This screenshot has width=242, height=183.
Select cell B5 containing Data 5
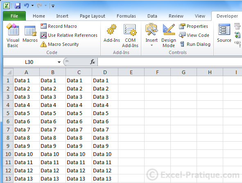tap(53, 113)
